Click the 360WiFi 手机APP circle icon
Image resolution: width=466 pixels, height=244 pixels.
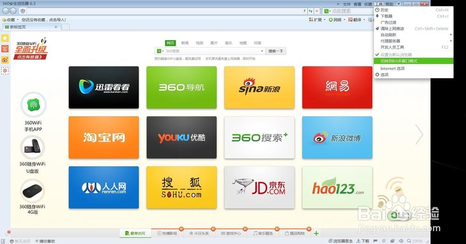[x=34, y=105]
